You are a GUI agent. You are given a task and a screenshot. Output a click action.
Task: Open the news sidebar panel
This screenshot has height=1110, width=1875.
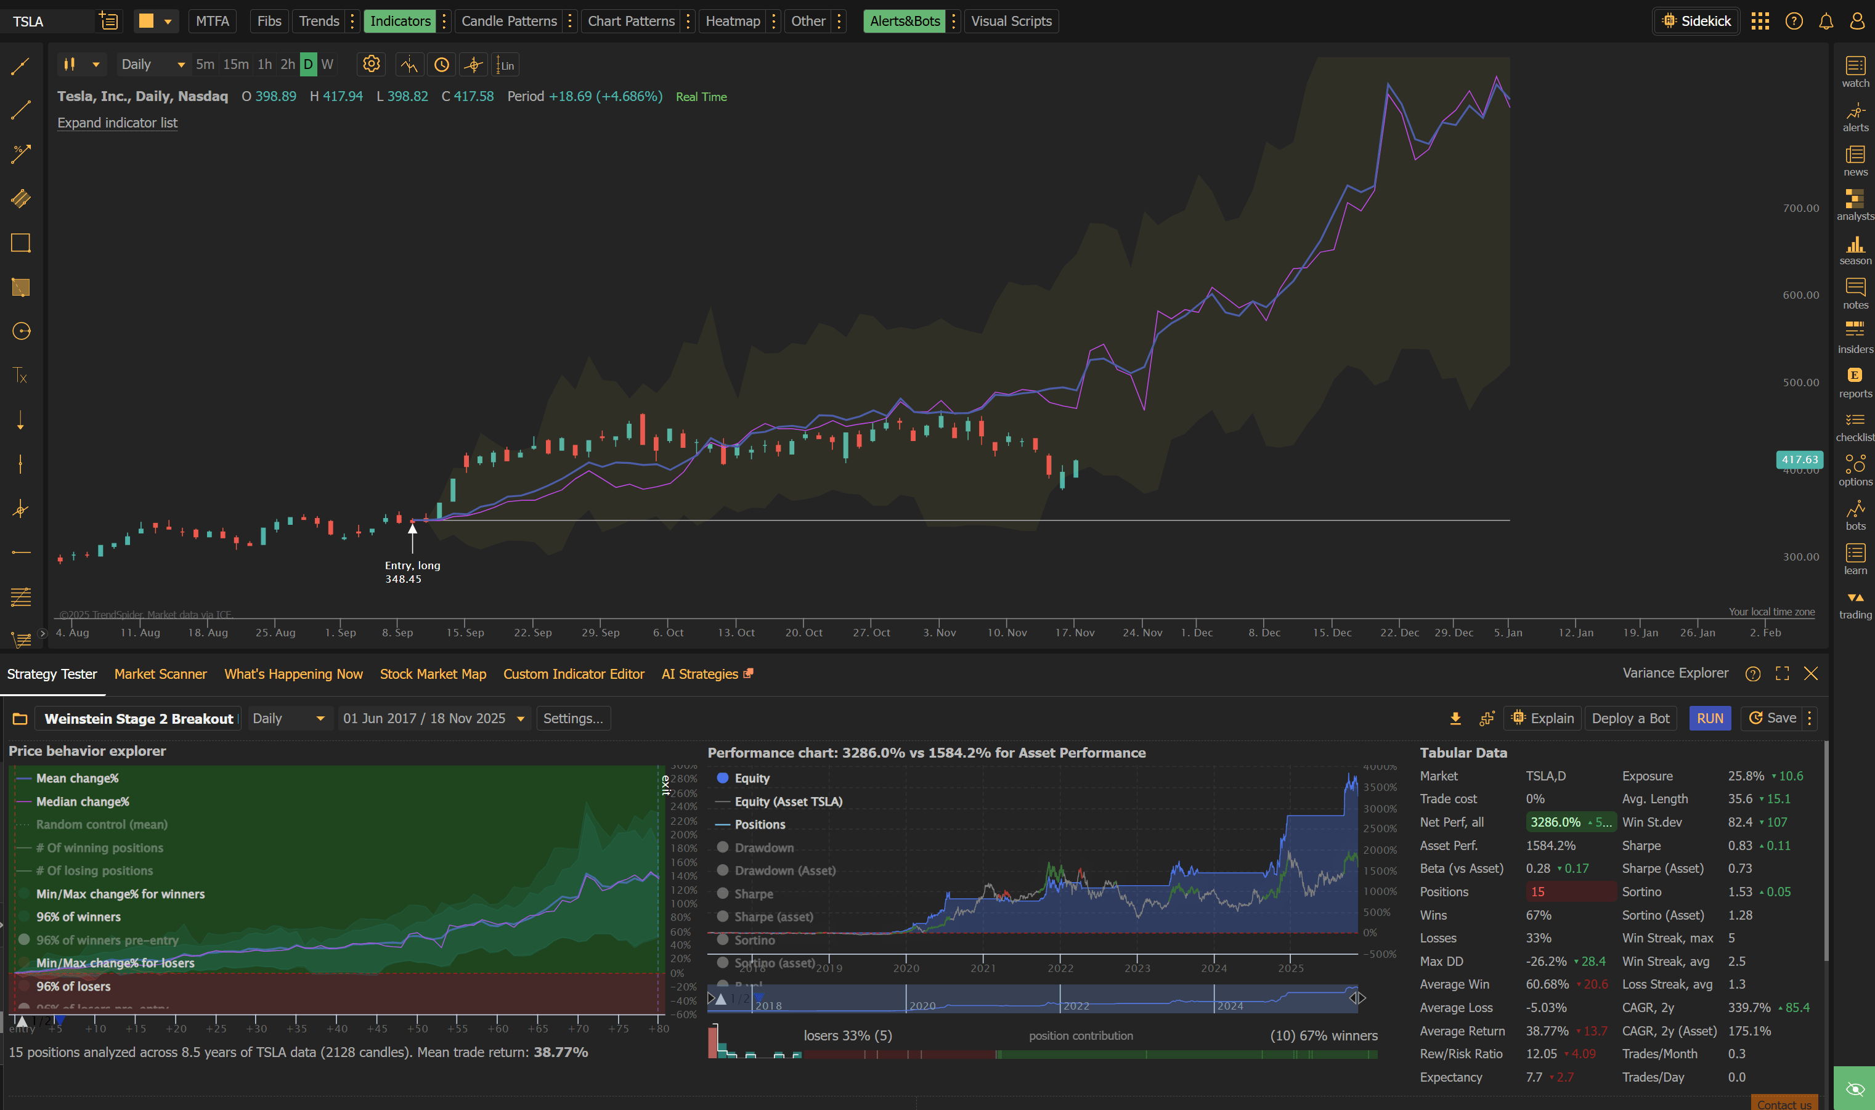coord(1855,161)
